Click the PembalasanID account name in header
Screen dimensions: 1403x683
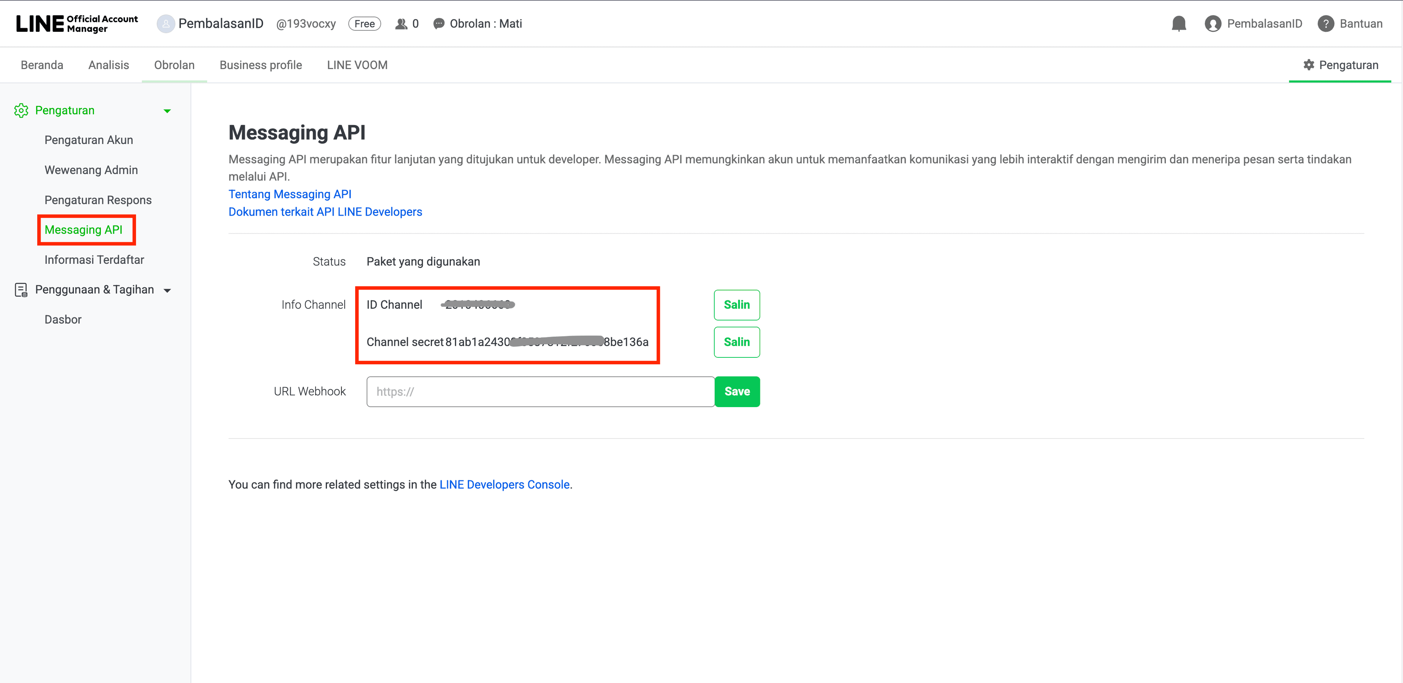(221, 24)
